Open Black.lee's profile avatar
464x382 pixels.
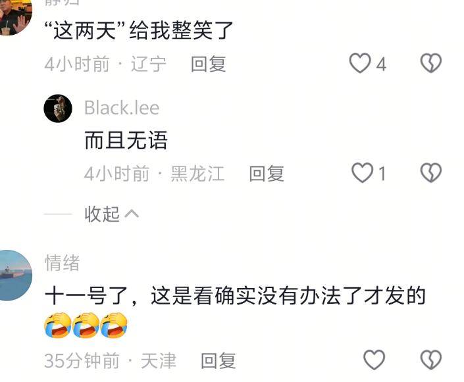tap(58, 108)
